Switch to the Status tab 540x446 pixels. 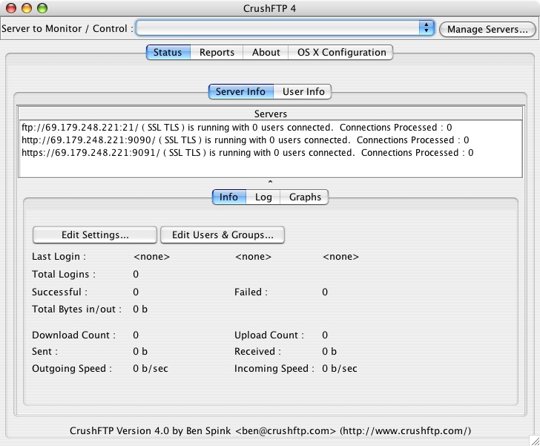[168, 52]
